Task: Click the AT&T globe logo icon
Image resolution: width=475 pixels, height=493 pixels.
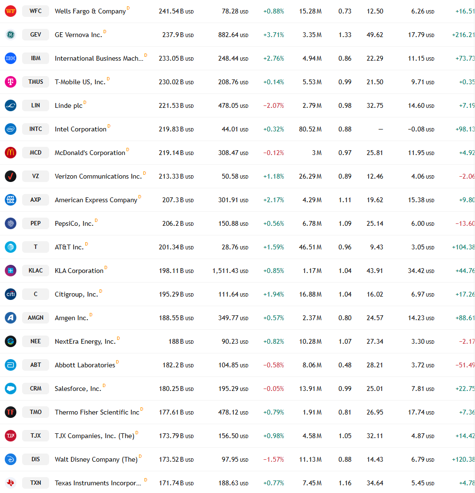Action: pyautogui.click(x=11, y=247)
